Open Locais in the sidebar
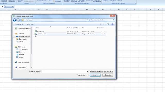Viewport: 165px width, 92px height. click(x=20, y=42)
